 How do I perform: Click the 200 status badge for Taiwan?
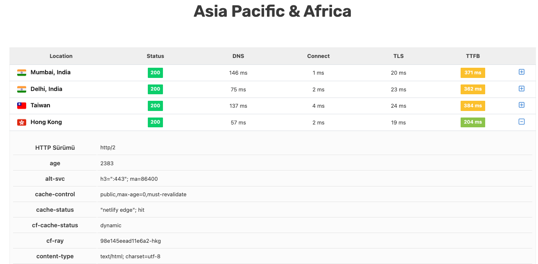click(x=155, y=106)
